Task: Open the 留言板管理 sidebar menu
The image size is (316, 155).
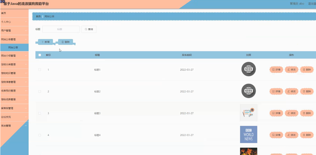Action: pyautogui.click(x=14, y=108)
